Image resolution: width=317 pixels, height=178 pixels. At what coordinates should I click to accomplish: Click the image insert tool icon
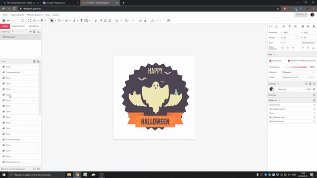point(86,21)
